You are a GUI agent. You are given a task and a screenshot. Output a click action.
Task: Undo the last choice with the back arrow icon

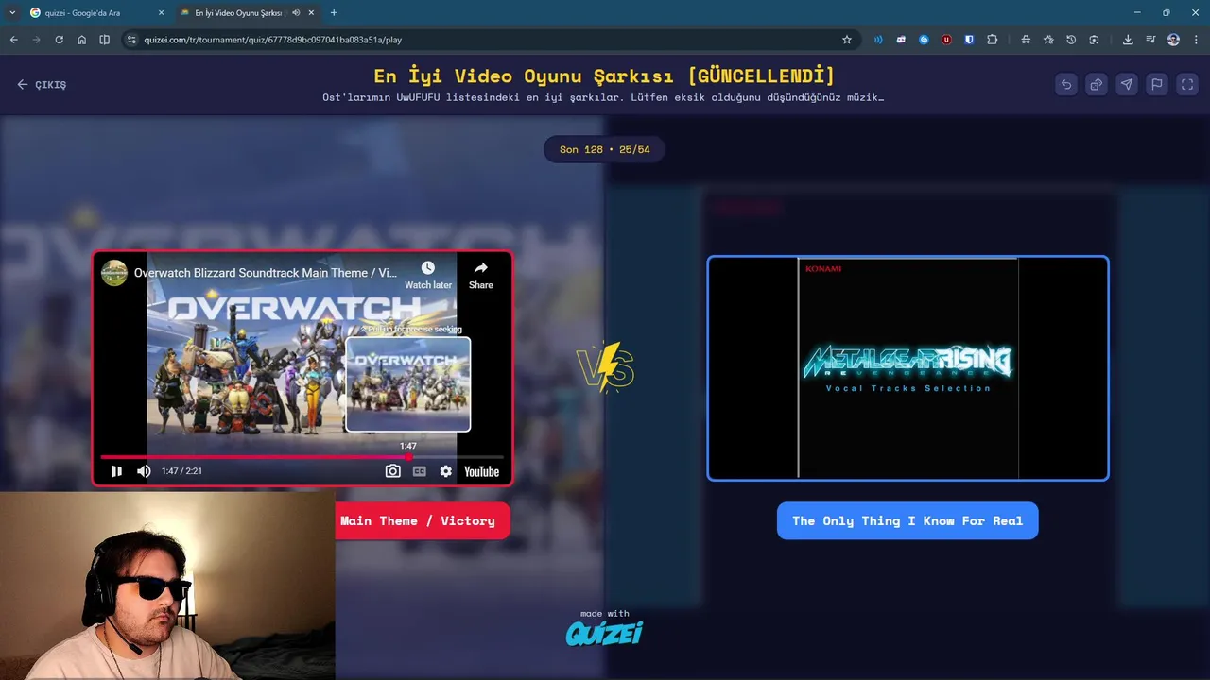(1066, 84)
